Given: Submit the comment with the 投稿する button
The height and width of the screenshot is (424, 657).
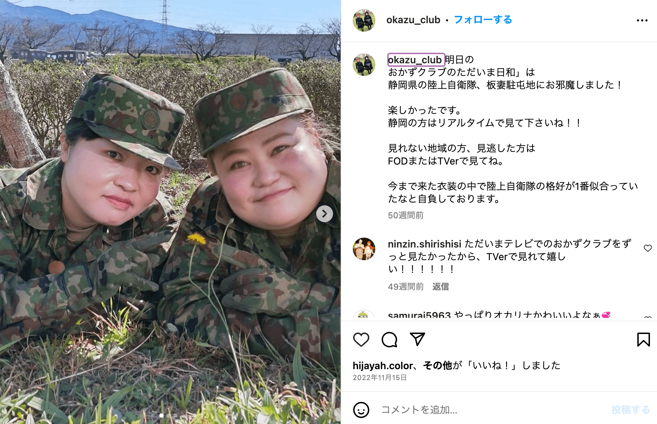Looking at the screenshot, I should click(x=630, y=410).
